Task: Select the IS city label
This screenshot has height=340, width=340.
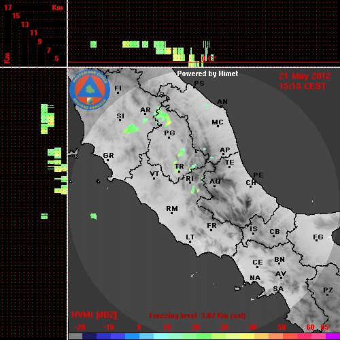Action: tap(254, 229)
